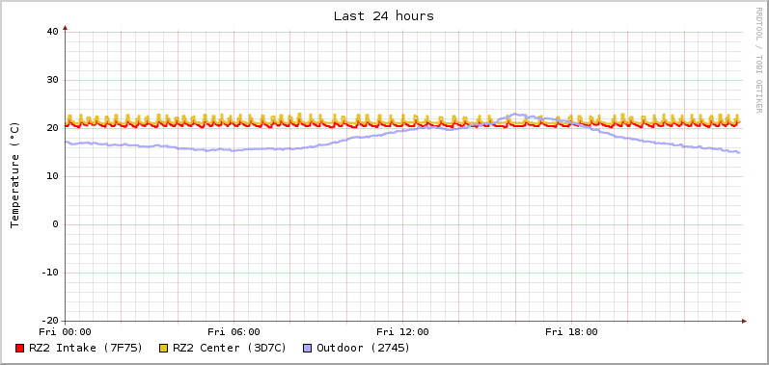The width and height of the screenshot is (769, 365).
Task: Click the 0 value on temperature axis
Action: coord(55,224)
